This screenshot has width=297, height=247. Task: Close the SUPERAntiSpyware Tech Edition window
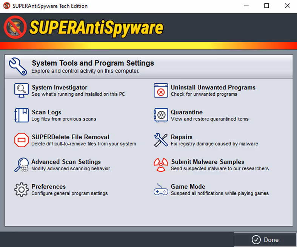pos(287,6)
